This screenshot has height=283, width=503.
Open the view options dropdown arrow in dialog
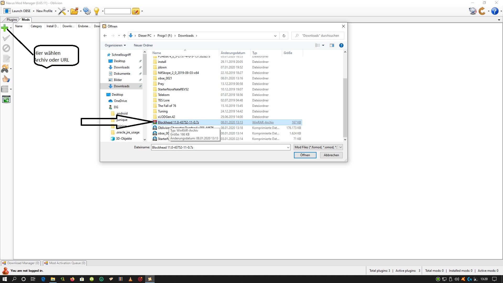(x=323, y=45)
